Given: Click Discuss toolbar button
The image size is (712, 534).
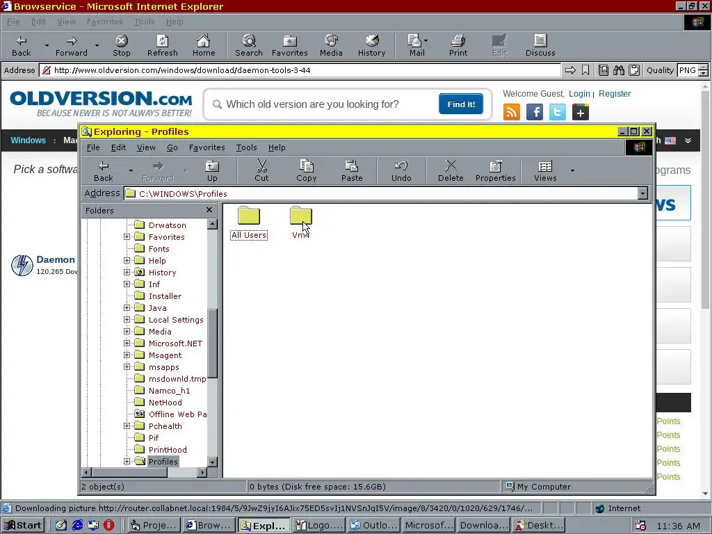Looking at the screenshot, I should tap(540, 45).
